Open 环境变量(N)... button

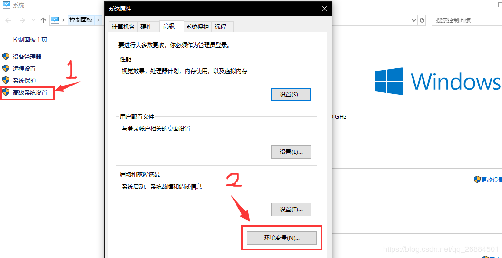282,238
